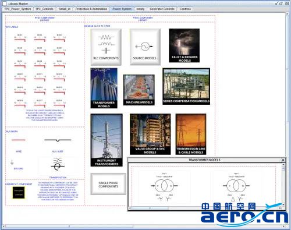Select the black Hierarchy component box
291x230 pixels.
(x=19, y=193)
